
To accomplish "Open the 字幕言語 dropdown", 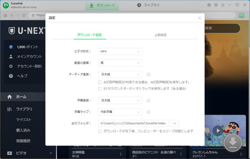I will pos(120,101).
